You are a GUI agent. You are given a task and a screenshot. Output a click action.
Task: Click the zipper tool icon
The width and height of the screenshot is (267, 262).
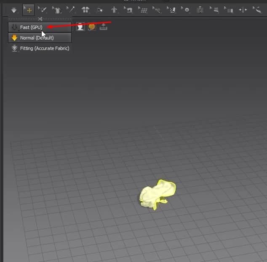(200, 10)
